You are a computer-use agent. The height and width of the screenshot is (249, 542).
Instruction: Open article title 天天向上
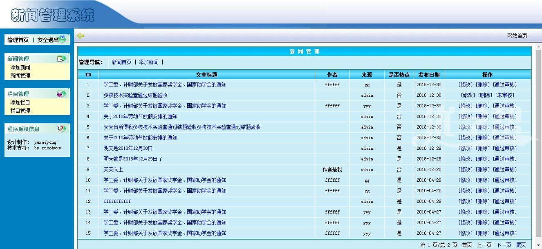coord(113,169)
